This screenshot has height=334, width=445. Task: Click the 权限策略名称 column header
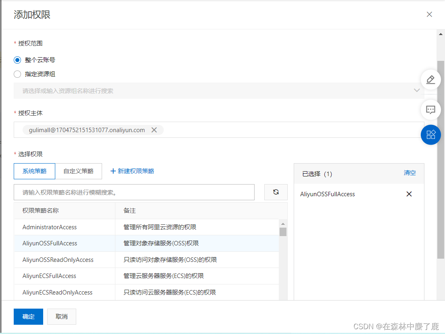click(41, 211)
